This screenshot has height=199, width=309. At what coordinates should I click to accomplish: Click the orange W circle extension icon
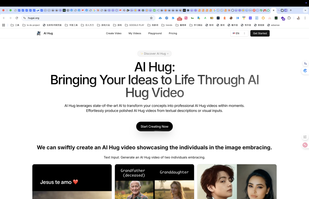coord(263,18)
